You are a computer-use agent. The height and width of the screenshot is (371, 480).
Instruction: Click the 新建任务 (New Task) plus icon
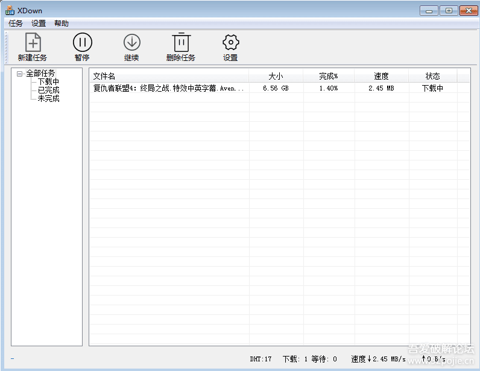tap(33, 43)
